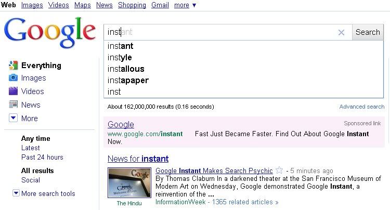Select the instapaper suggestion
The height and width of the screenshot is (210, 390).
coord(128,80)
